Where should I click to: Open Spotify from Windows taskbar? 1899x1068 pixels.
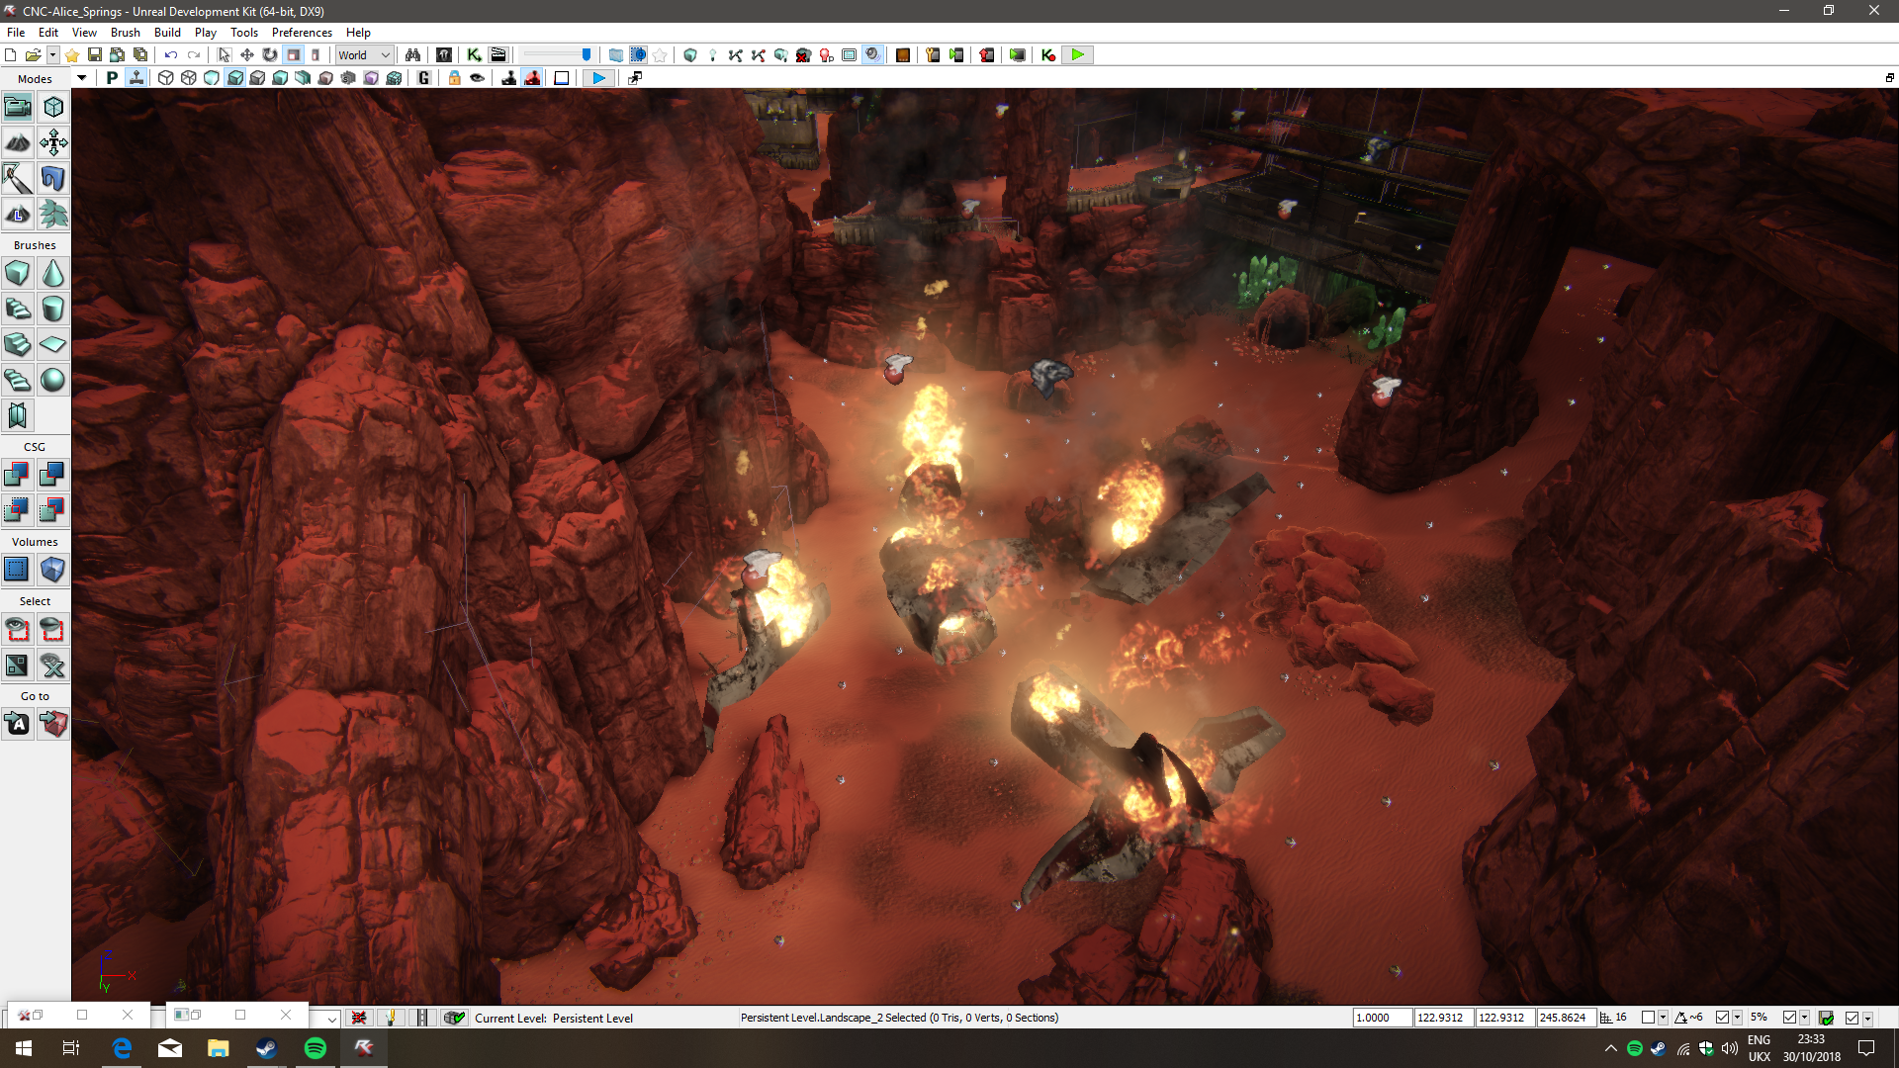tap(316, 1048)
